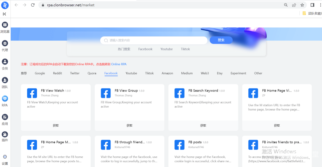Click the ClonBrowser logo icon
This screenshot has height=167, width=322.
(x=5, y=5)
